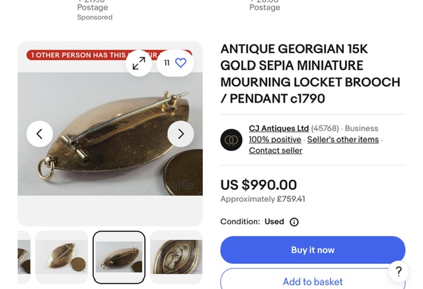Click the Antique Georgian locket listing title
This screenshot has width=423, height=289.
pos(310,74)
